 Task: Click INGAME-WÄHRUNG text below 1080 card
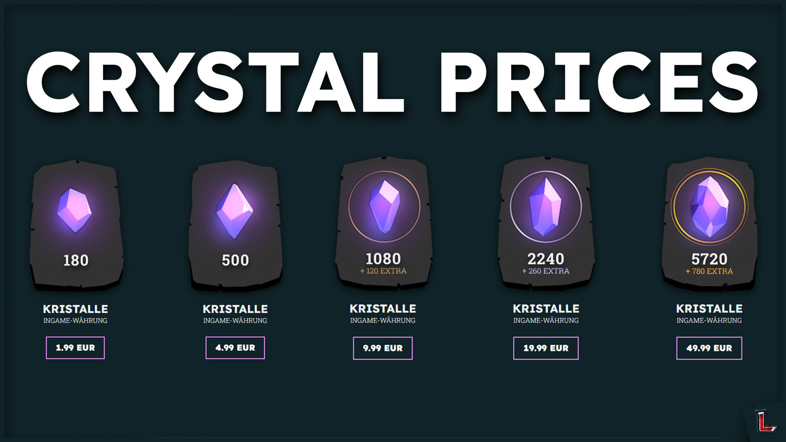[383, 320]
